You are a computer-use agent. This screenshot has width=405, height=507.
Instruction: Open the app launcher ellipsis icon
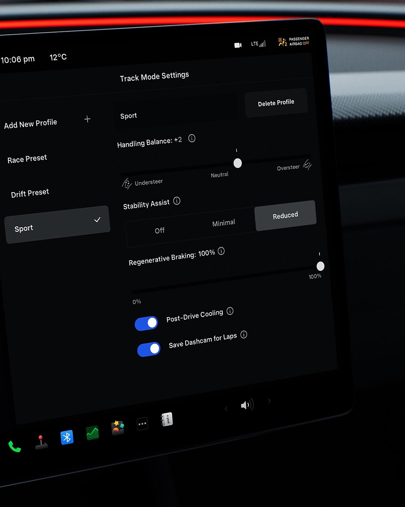[142, 424]
